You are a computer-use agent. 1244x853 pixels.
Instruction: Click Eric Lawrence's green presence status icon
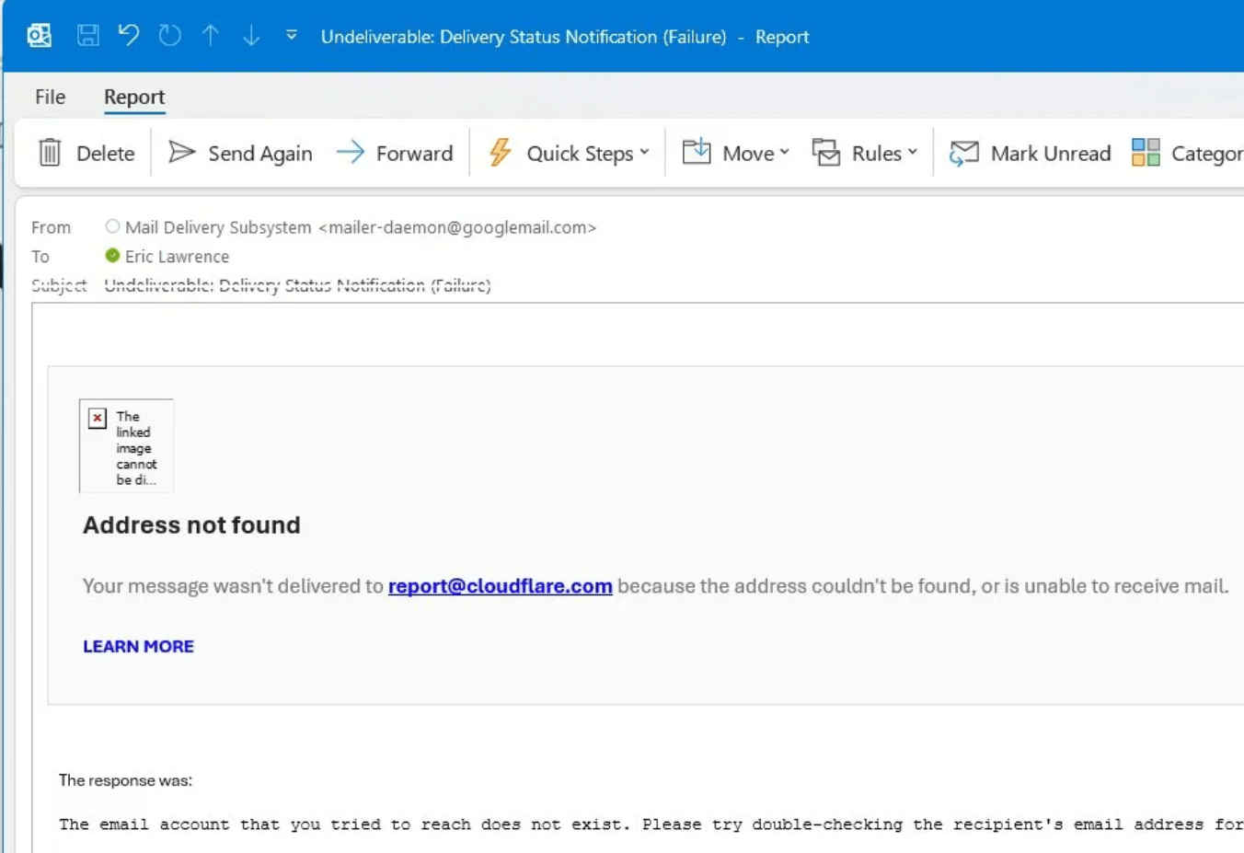[x=112, y=256]
